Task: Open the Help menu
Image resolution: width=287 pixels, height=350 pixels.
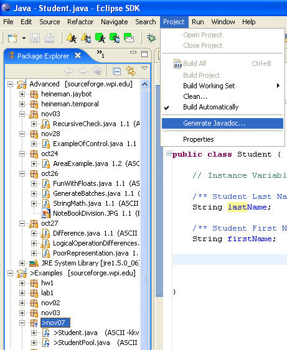Action: tap(249, 22)
